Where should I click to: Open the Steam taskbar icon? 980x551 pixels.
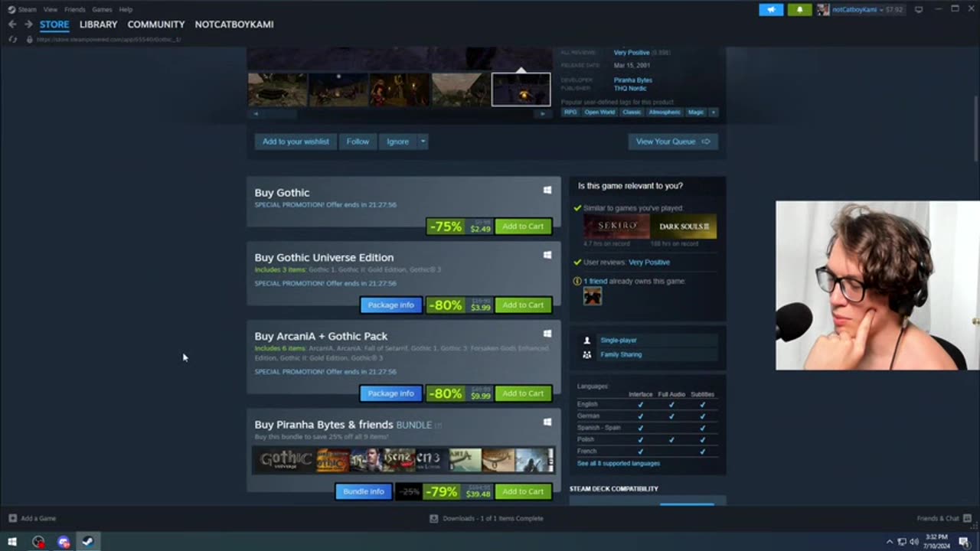coord(88,542)
